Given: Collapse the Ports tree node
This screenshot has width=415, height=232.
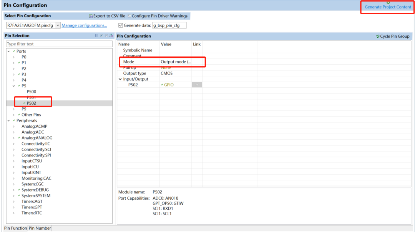Looking at the screenshot, I should (x=8, y=51).
